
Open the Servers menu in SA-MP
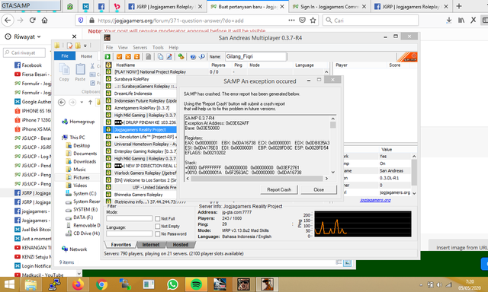click(x=140, y=47)
